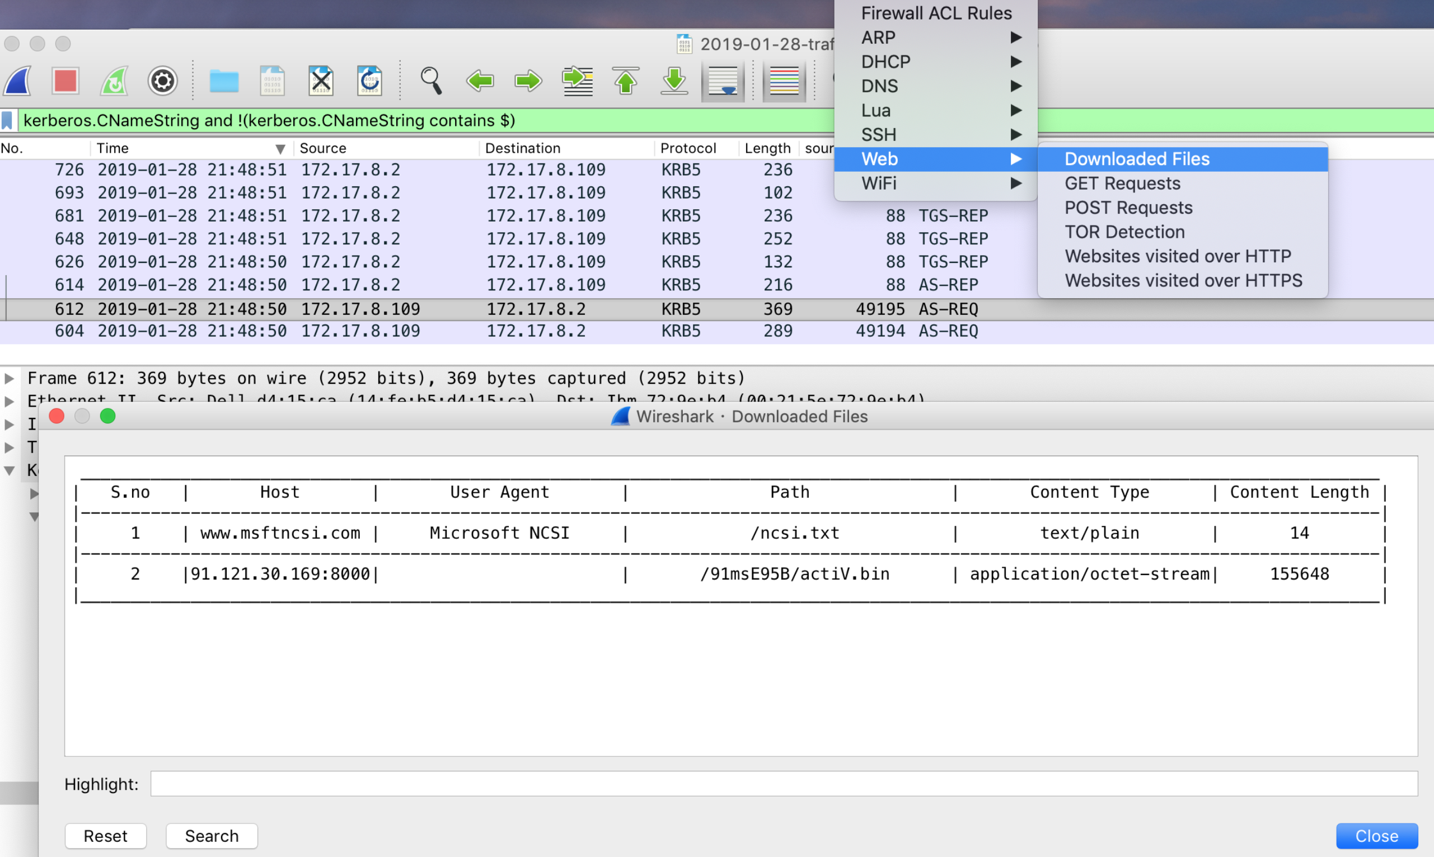Click the Search button
1434x857 pixels.
pos(212,836)
